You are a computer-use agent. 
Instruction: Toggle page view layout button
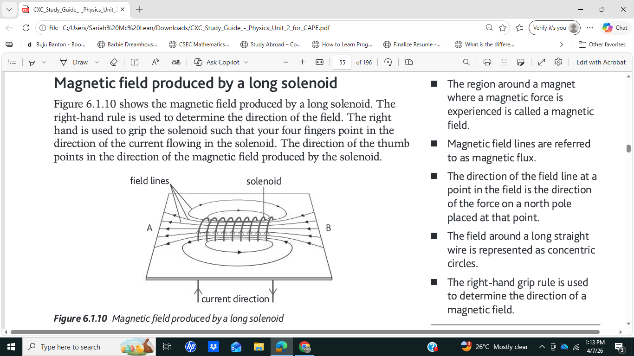click(x=409, y=62)
